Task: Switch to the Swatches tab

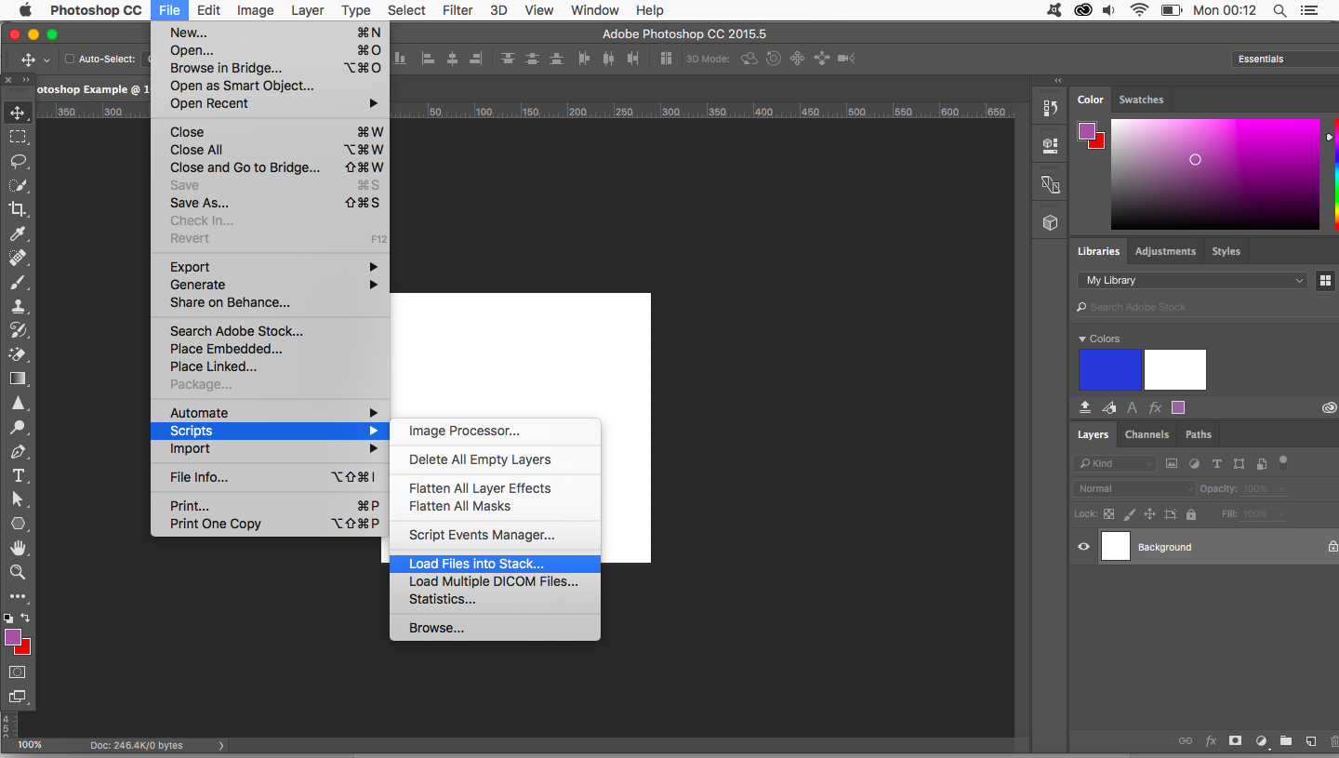Action: click(x=1141, y=100)
